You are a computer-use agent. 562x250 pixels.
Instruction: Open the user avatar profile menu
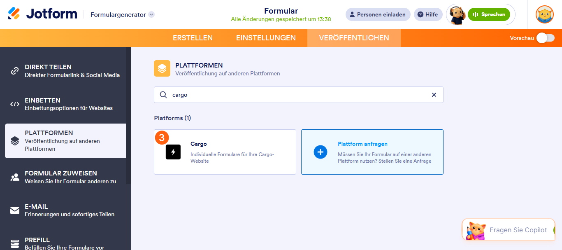pos(544,14)
